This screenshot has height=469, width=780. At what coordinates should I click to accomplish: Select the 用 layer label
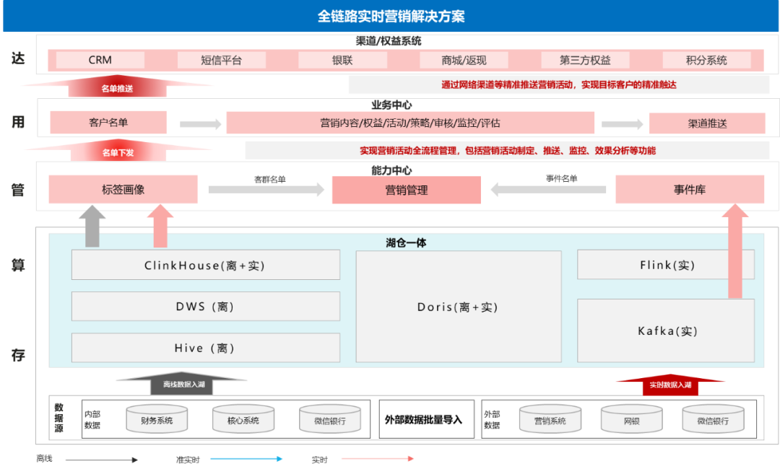click(x=18, y=122)
